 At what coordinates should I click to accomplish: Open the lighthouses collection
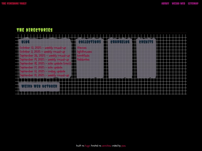[85, 52]
